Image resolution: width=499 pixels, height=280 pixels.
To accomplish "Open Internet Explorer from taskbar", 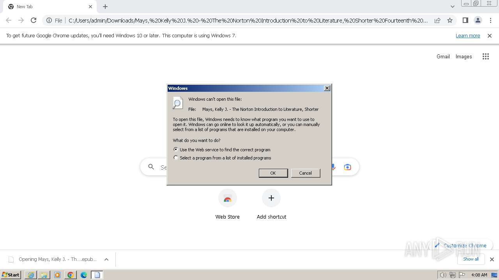I will 31,275.
